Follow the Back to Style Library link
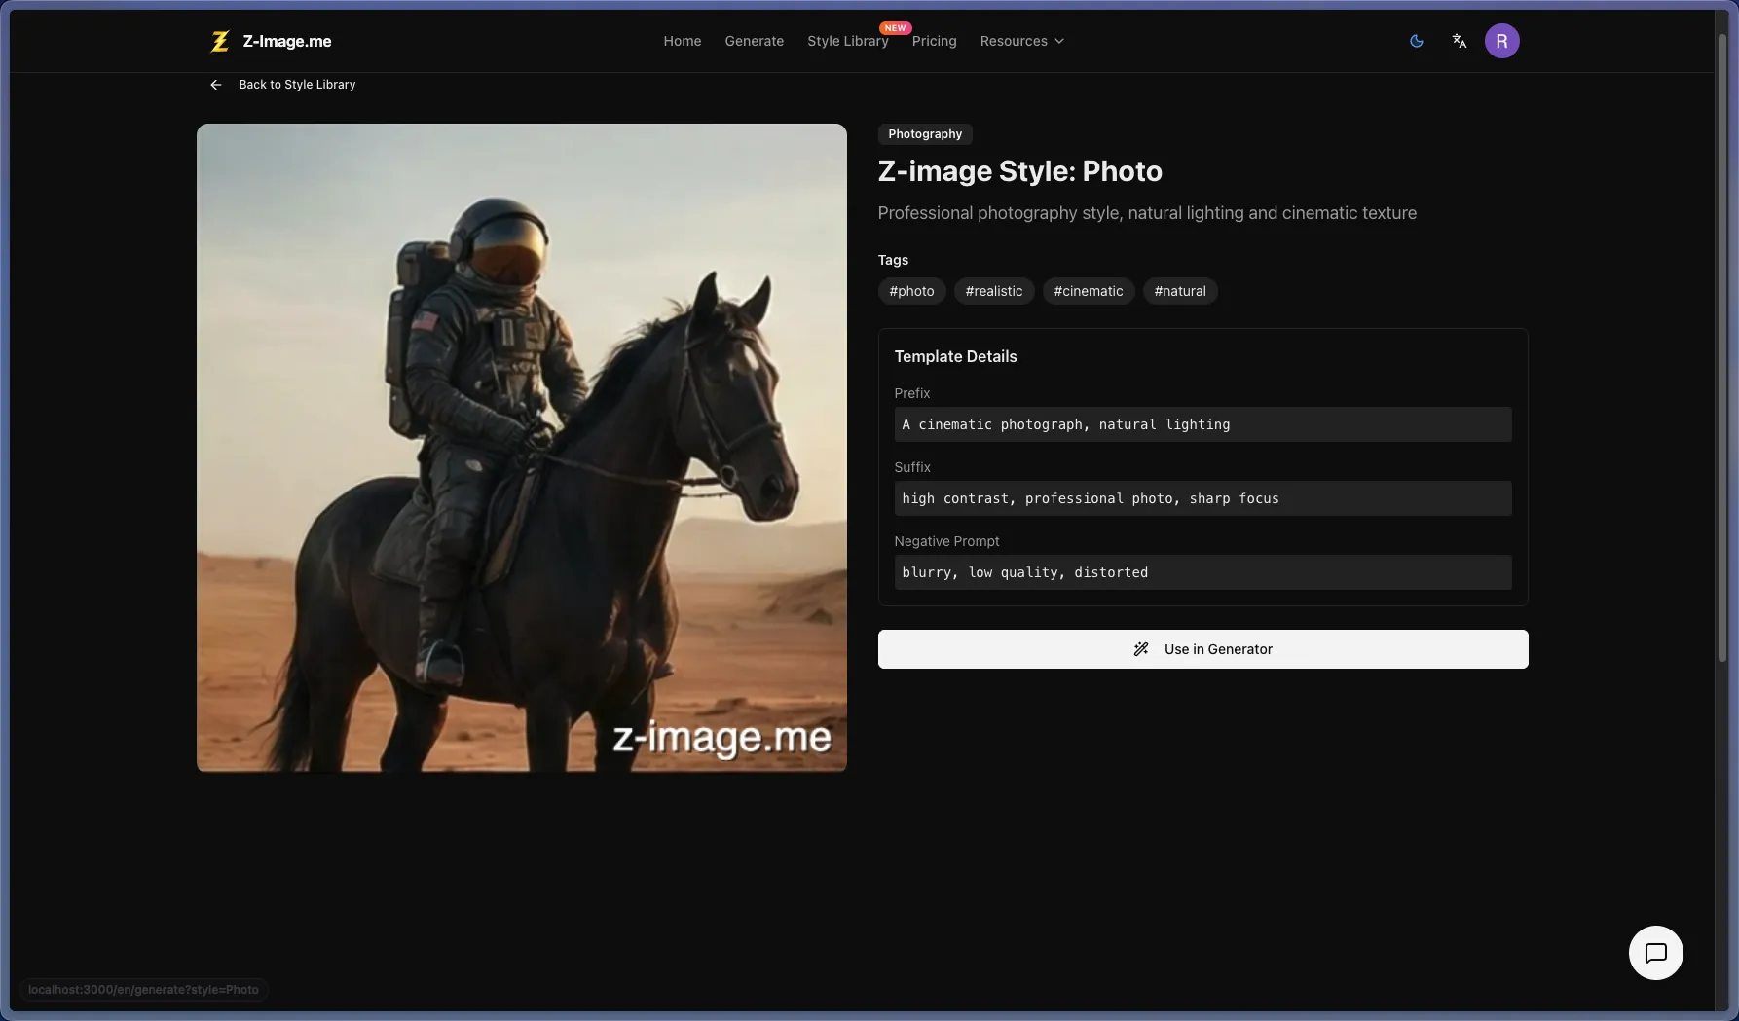 (x=297, y=85)
